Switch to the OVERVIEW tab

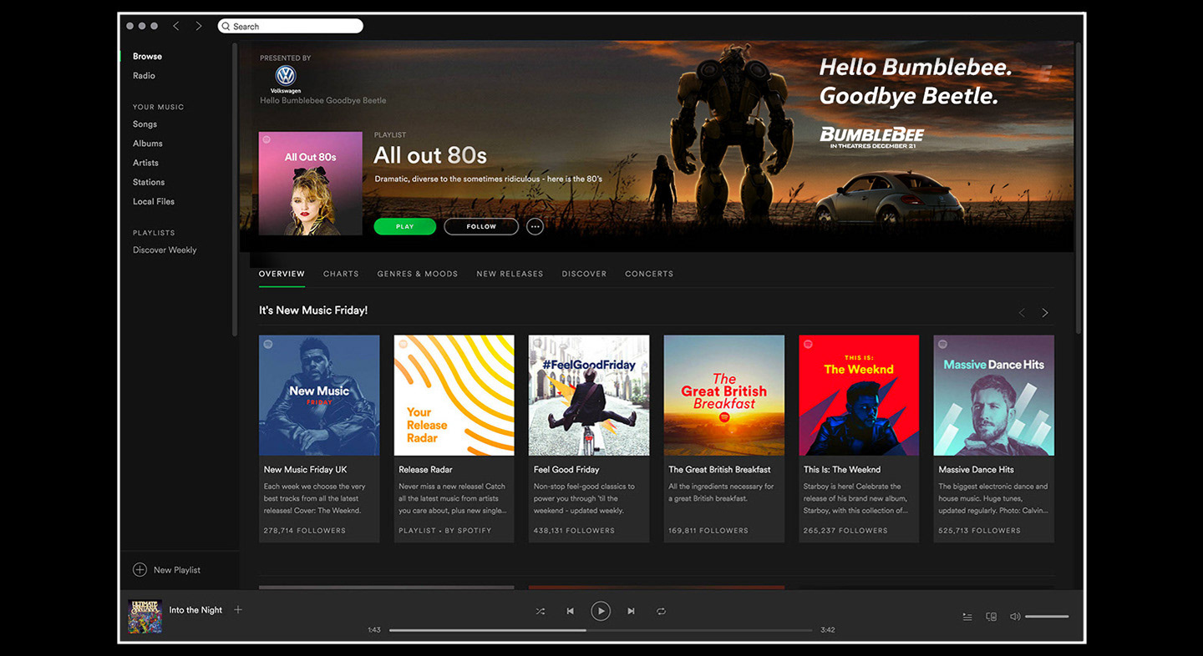click(282, 274)
